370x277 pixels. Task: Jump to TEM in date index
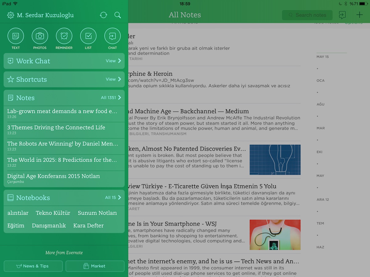(320, 223)
